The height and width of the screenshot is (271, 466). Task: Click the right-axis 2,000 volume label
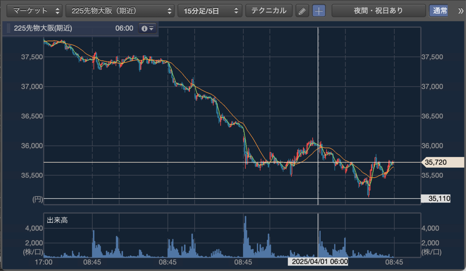tap(430, 243)
